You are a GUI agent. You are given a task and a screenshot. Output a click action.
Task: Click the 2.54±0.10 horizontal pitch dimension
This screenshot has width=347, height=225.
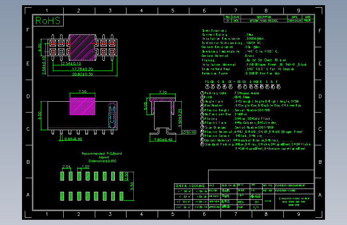point(72,64)
